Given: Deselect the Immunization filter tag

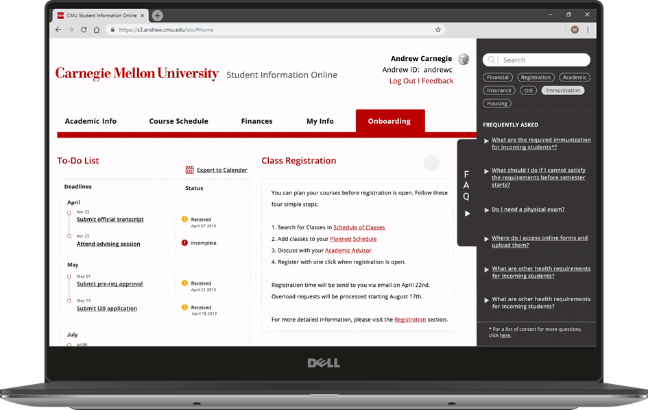Looking at the screenshot, I should pos(563,90).
